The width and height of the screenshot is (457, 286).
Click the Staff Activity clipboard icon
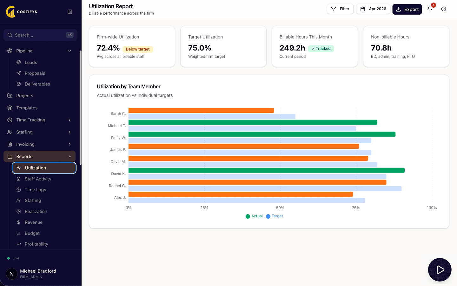[19, 179]
